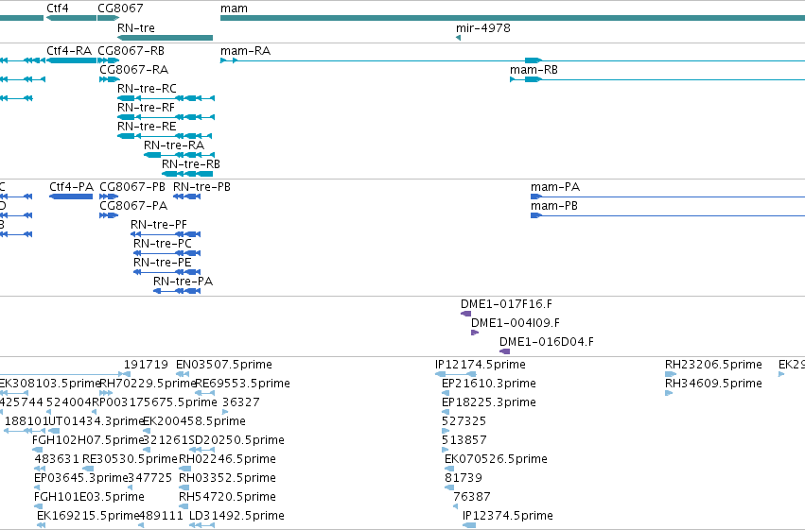Click EST 527325

click(x=446, y=431)
